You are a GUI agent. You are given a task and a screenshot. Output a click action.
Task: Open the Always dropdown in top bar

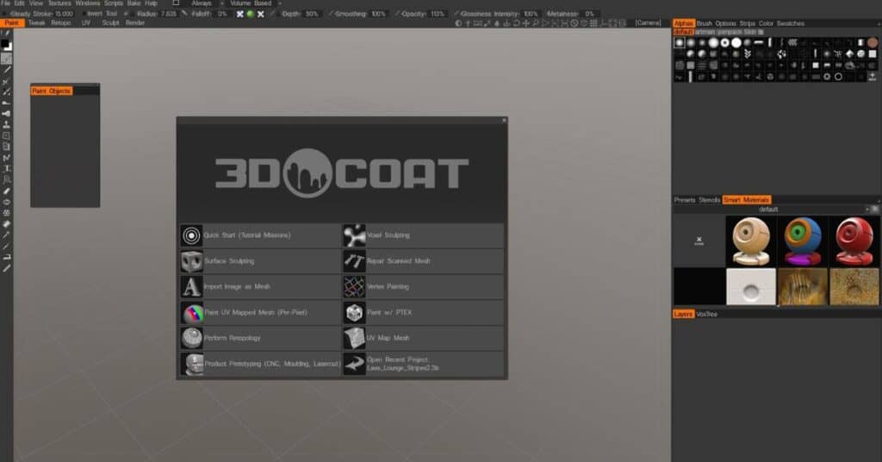coord(205,3)
